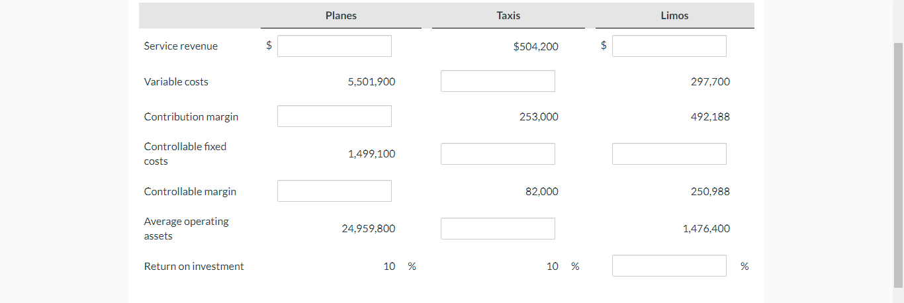This screenshot has height=303, width=904.
Task: Click the Taxis column header
Action: tap(508, 16)
